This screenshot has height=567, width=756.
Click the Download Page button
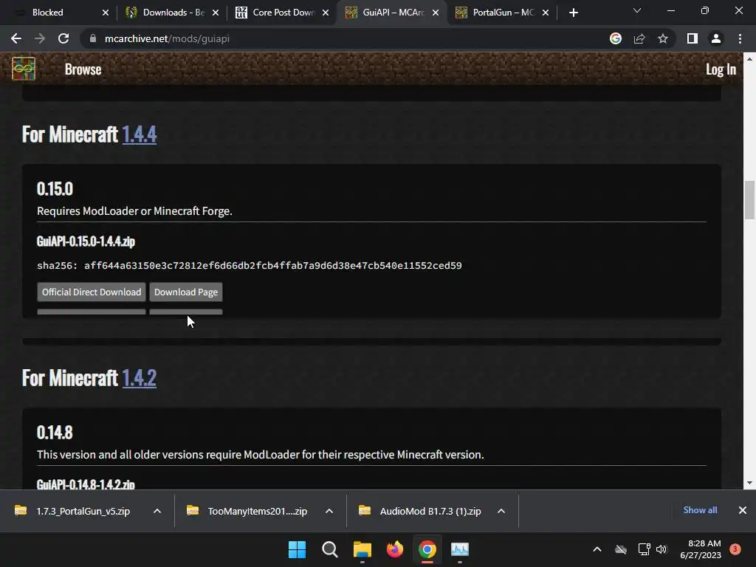[186, 292]
